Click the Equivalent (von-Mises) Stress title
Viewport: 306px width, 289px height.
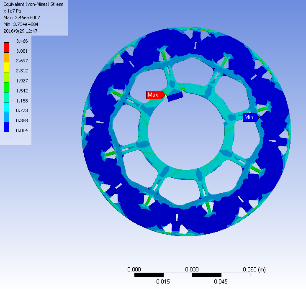[33, 4]
